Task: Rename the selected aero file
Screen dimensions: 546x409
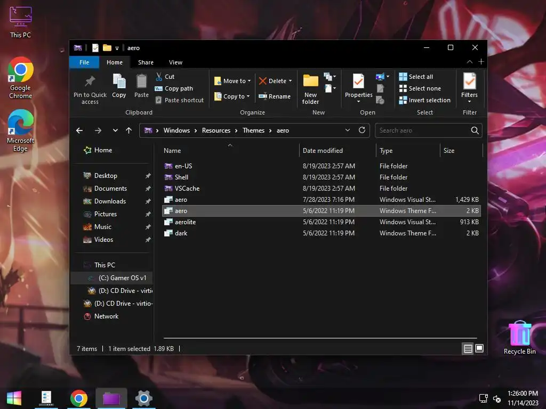Action: point(275,96)
